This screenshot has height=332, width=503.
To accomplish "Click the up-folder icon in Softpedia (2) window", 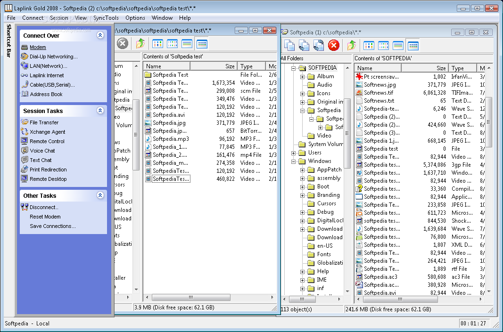I will click(x=140, y=43).
